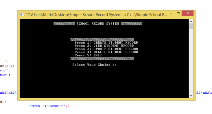Click the Select Your Choice prompt

pos(94,65)
